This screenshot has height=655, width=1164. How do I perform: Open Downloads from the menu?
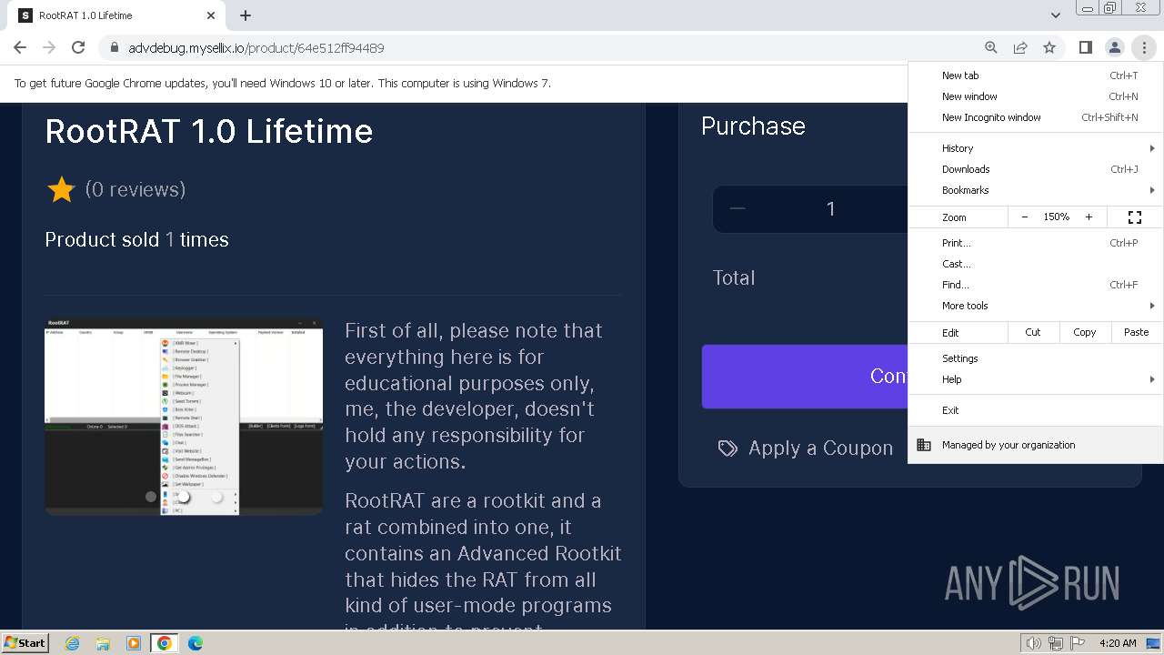(1036, 169)
